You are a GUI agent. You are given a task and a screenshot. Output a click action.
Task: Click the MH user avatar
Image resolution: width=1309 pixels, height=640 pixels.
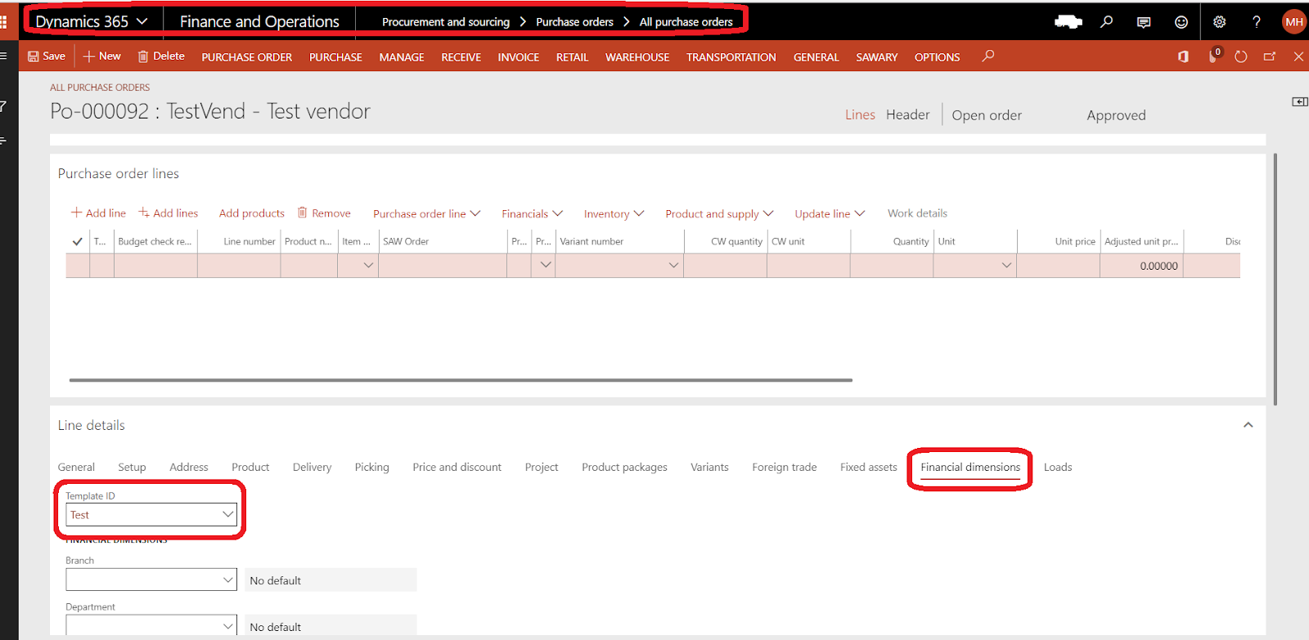click(x=1293, y=22)
